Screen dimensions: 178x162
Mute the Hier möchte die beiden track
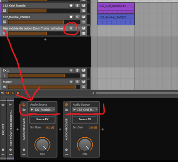pos(84,28)
